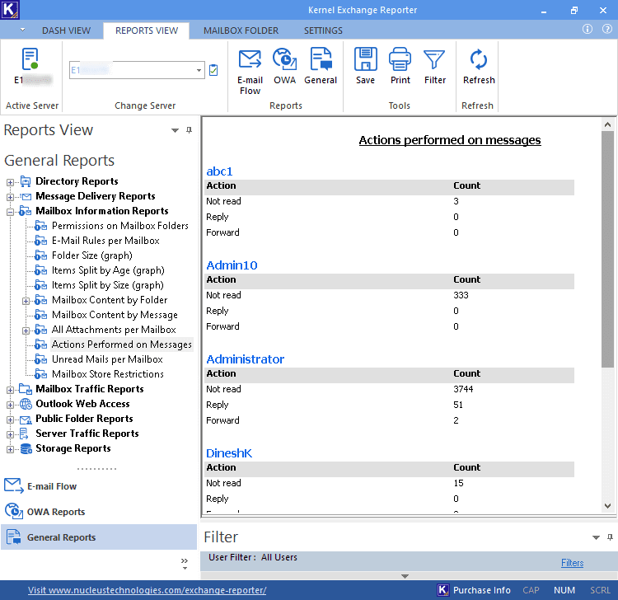Click the Kernel app logo icon

tap(9, 9)
